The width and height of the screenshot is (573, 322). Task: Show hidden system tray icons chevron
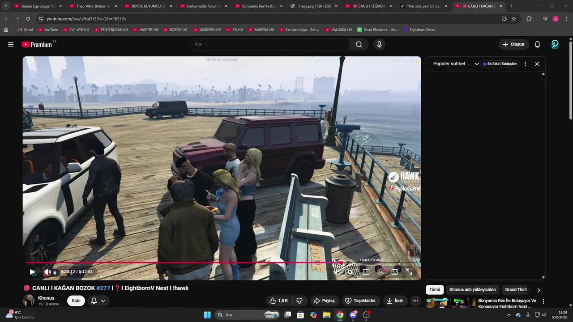(x=509, y=315)
